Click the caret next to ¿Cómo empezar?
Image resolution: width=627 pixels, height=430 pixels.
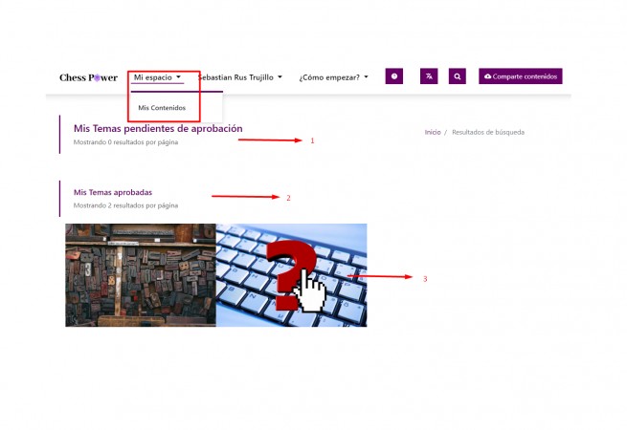[367, 76]
